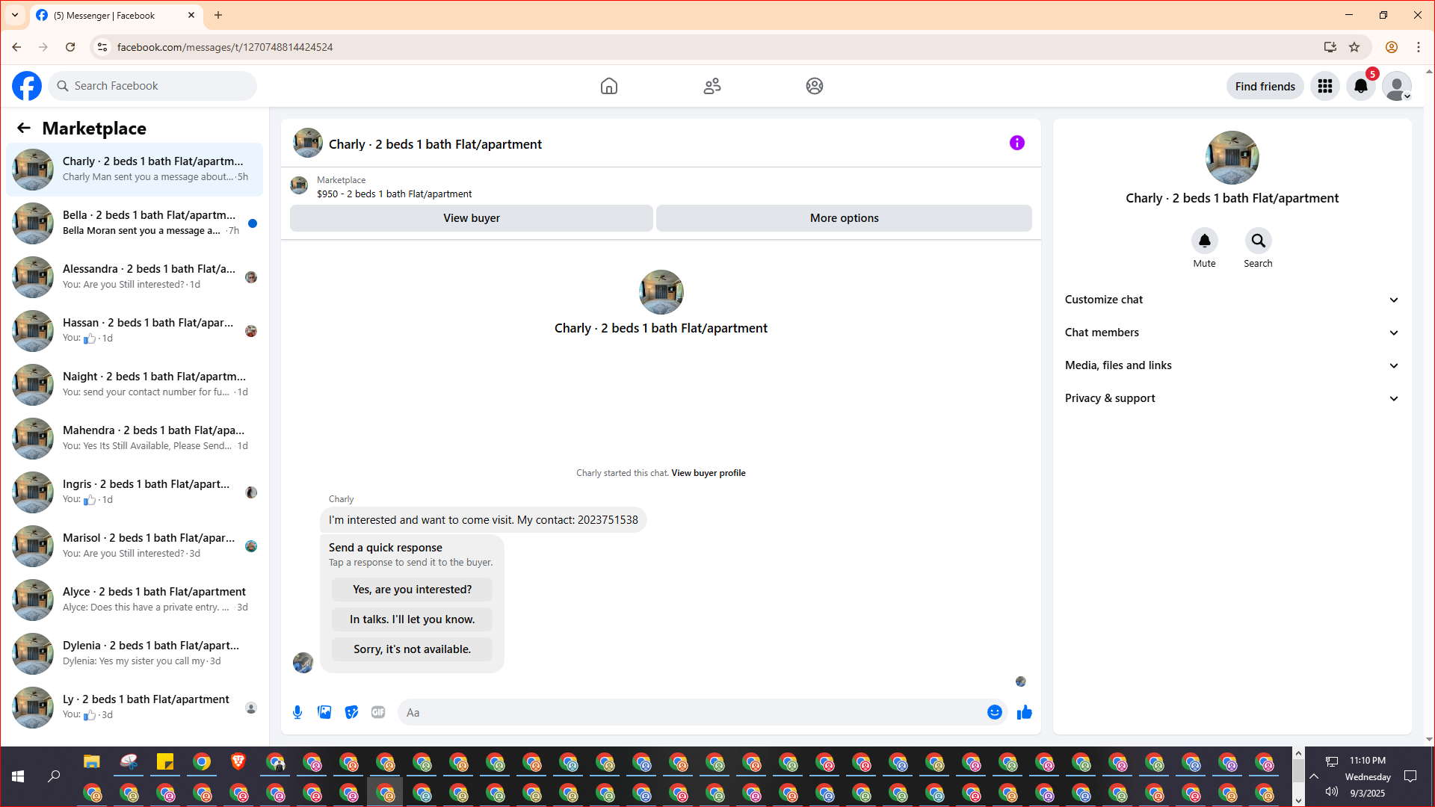Open the notifications bell with badge

[1361, 86]
